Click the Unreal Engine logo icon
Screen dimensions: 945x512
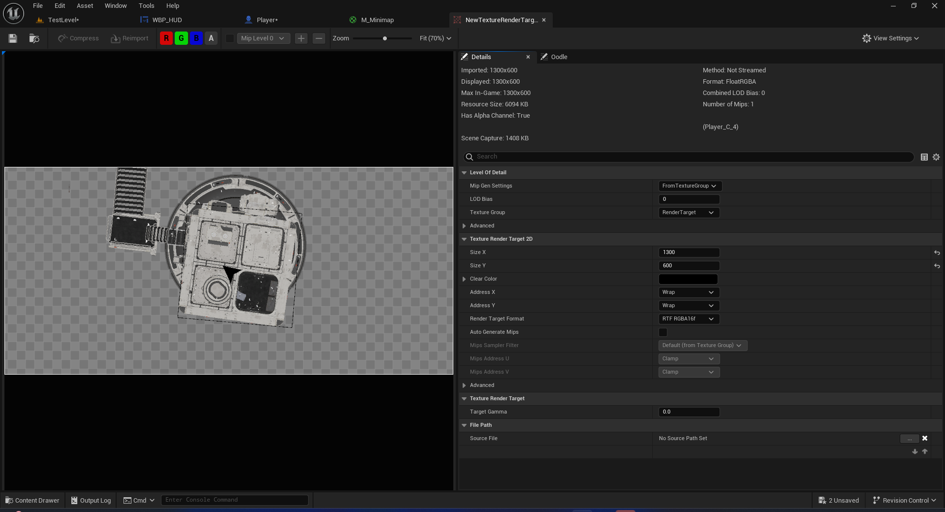pyautogui.click(x=13, y=13)
